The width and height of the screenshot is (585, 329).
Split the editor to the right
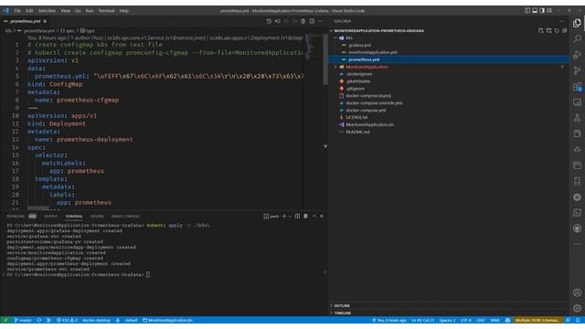[312, 21]
